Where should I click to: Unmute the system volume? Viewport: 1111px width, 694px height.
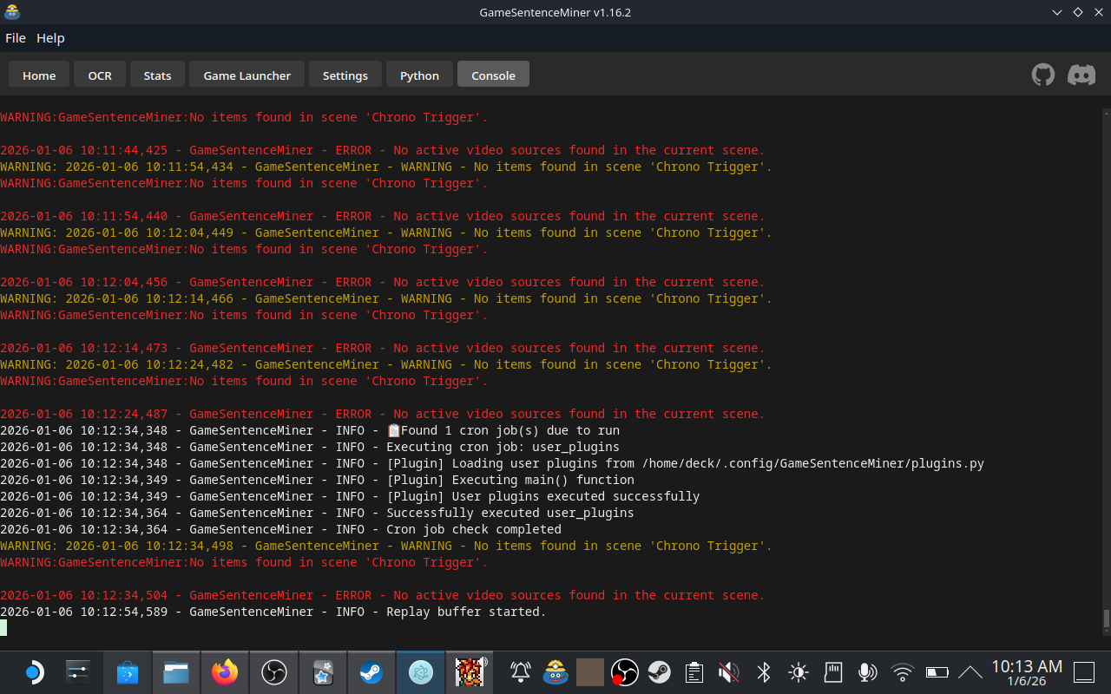(x=728, y=672)
